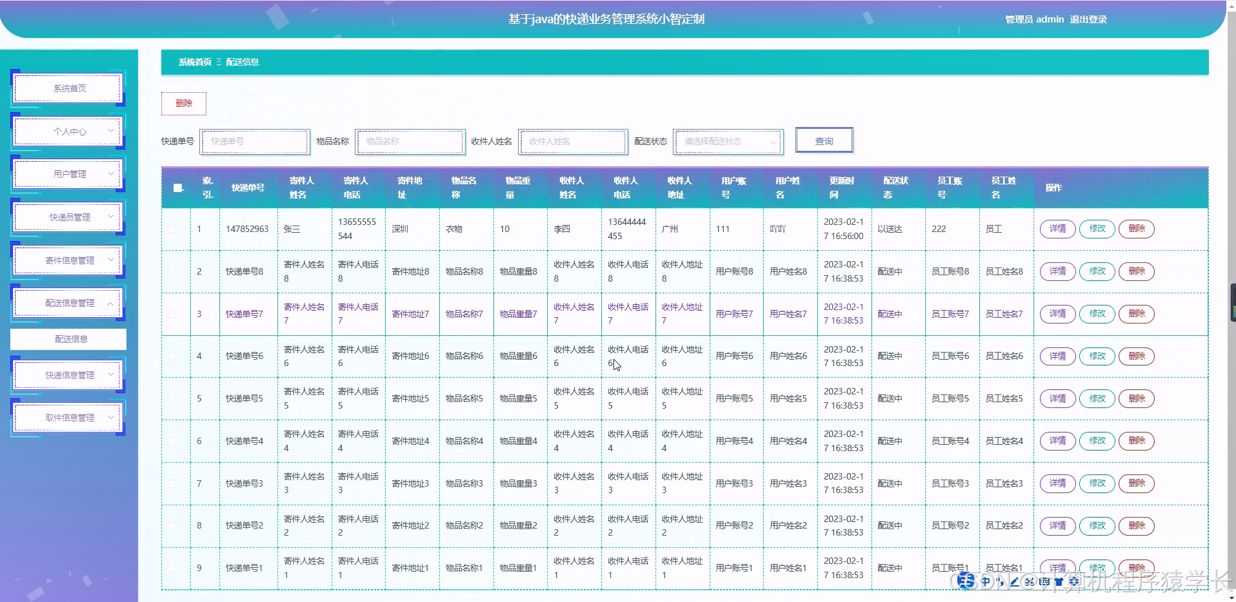The image size is (1236, 602).
Task: Focus the 快递单号 search field
Action: [x=255, y=141]
